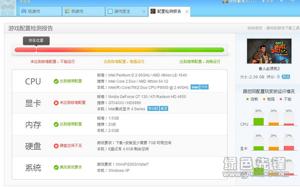Close the 配置检测报告 tab
The width and height of the screenshot is (300, 187).
pos(187,11)
